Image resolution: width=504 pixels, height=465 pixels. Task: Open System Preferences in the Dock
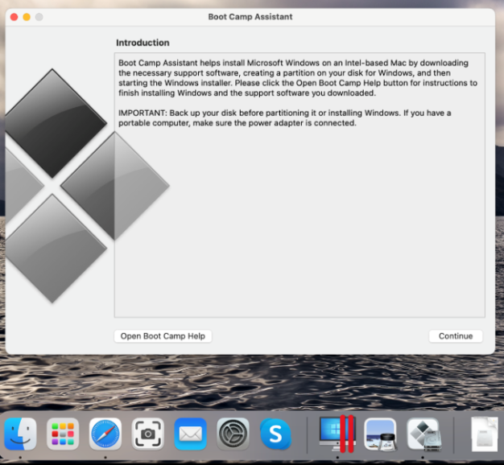tap(233, 434)
